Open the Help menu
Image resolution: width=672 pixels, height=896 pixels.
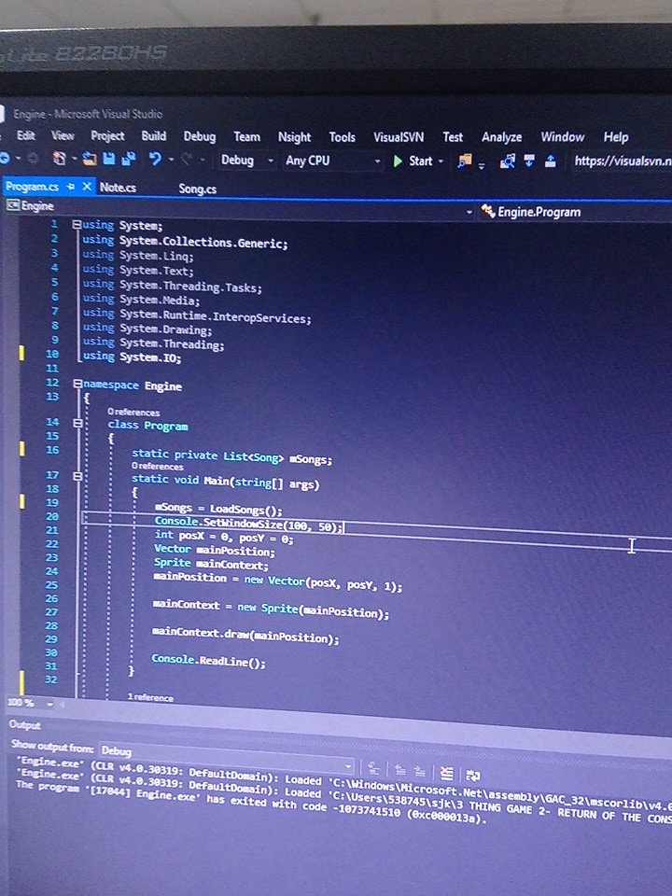[x=615, y=137]
